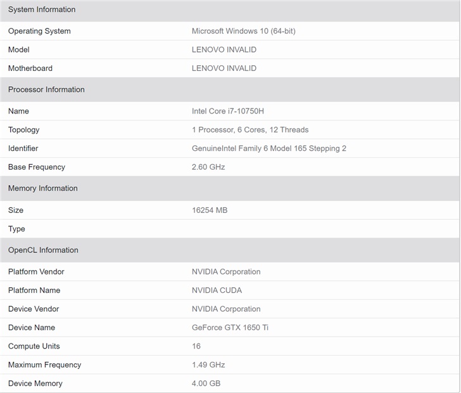The height and width of the screenshot is (393, 461).
Task: Click the Device Vendor row label
Action: pyautogui.click(x=34, y=309)
